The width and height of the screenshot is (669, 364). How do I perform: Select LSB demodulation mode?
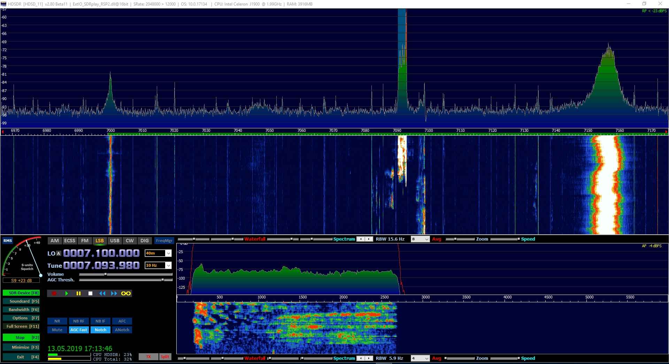100,241
